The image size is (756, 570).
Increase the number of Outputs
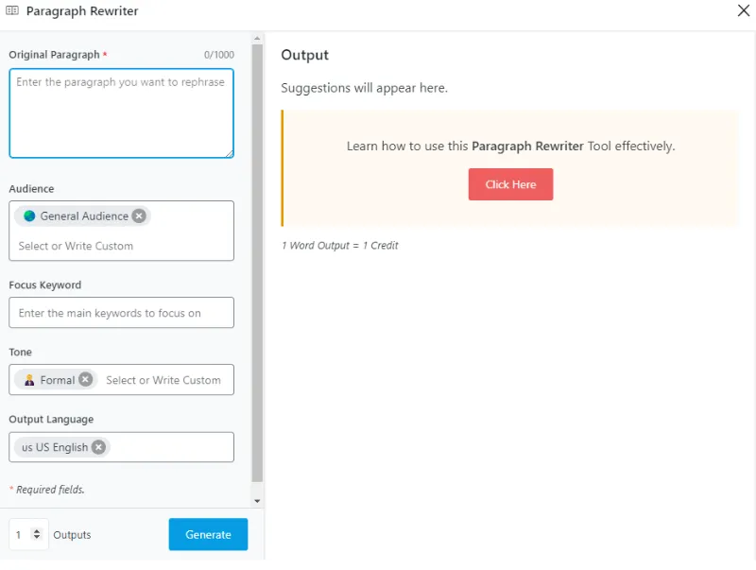click(x=37, y=530)
